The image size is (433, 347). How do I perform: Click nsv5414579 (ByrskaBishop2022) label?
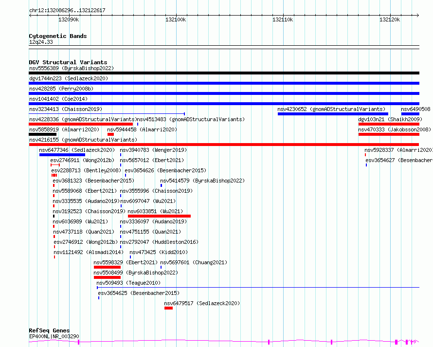[x=202, y=181]
